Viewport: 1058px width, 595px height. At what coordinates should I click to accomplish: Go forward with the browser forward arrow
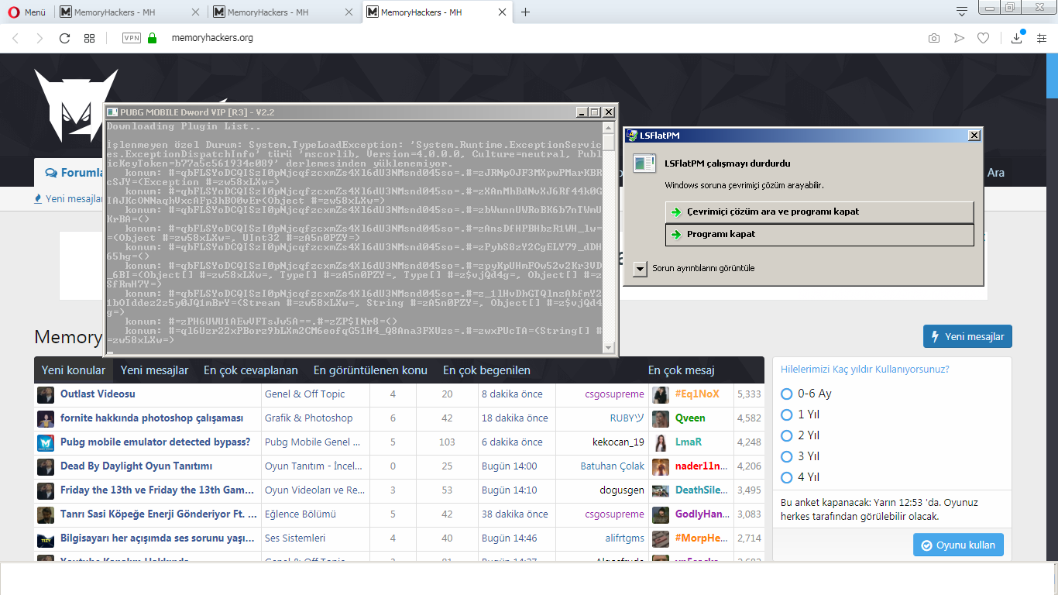click(40, 38)
